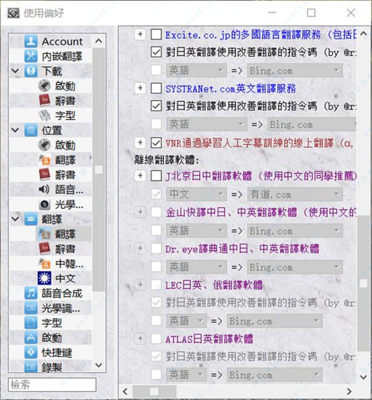Click the VNR線上翻譯 red label
372x400 pixels.
point(260,143)
